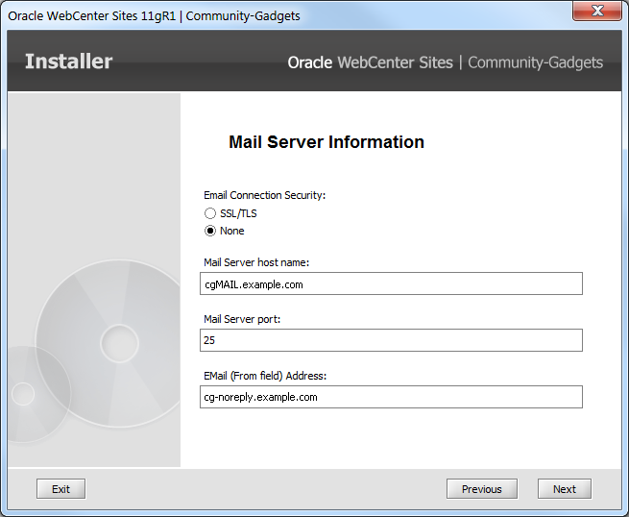Click the Community-Gadgets banner text
Viewport: 629px width, 517px height.
click(x=535, y=62)
